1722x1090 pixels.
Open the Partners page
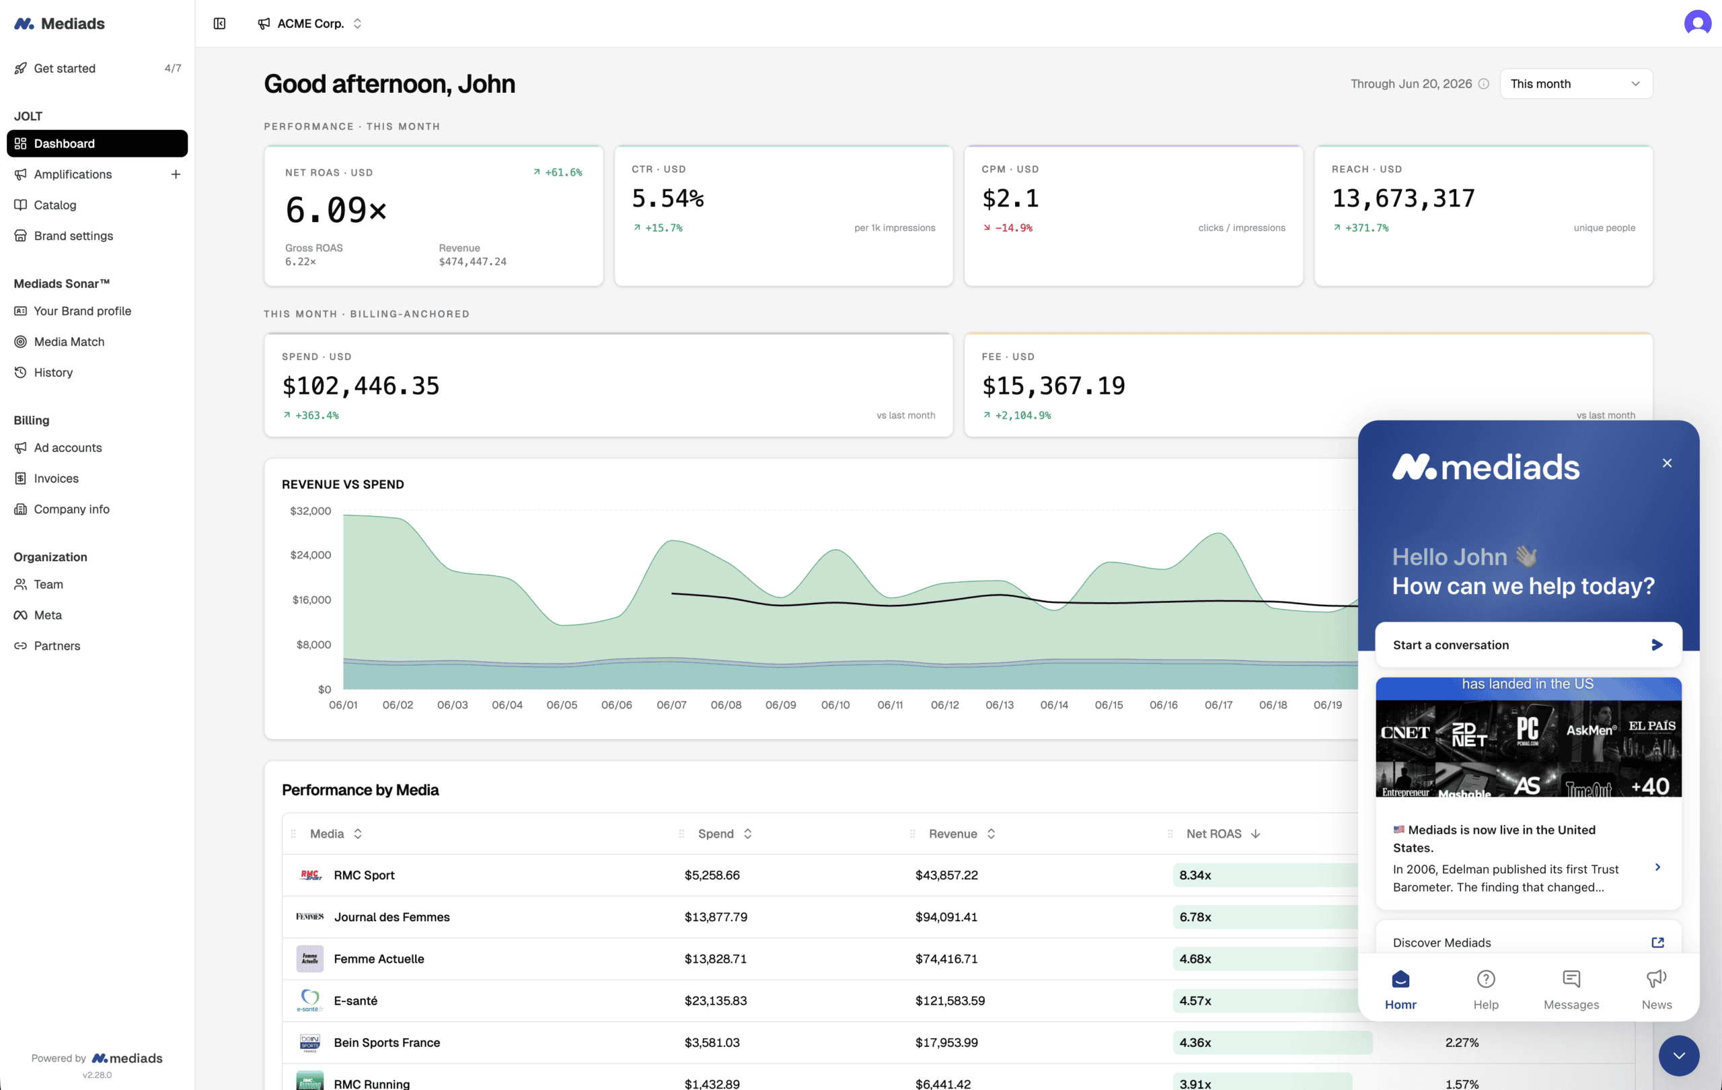click(x=57, y=645)
